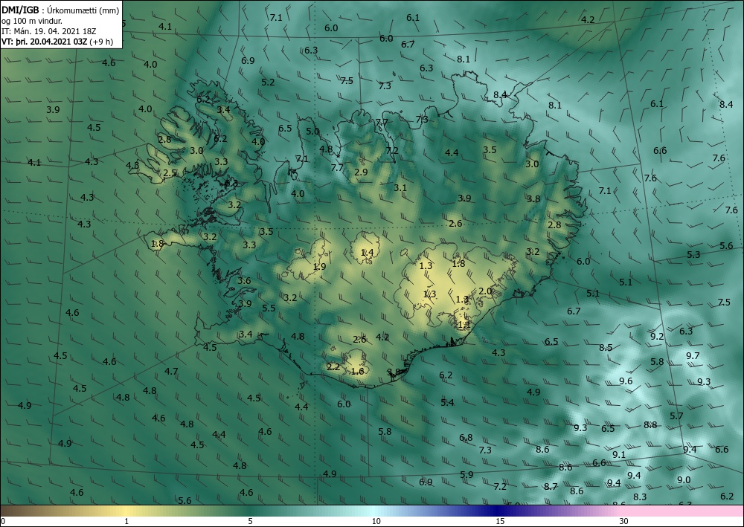
Task: Click the 1.4 value on the map
Action: [x=368, y=253]
